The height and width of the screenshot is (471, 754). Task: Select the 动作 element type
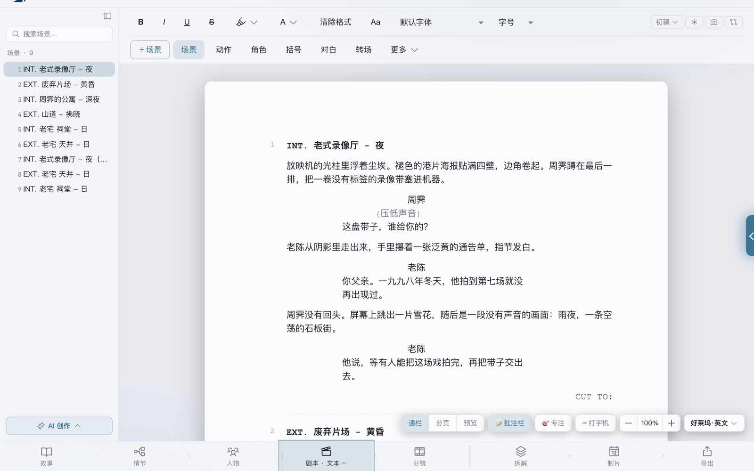click(223, 49)
